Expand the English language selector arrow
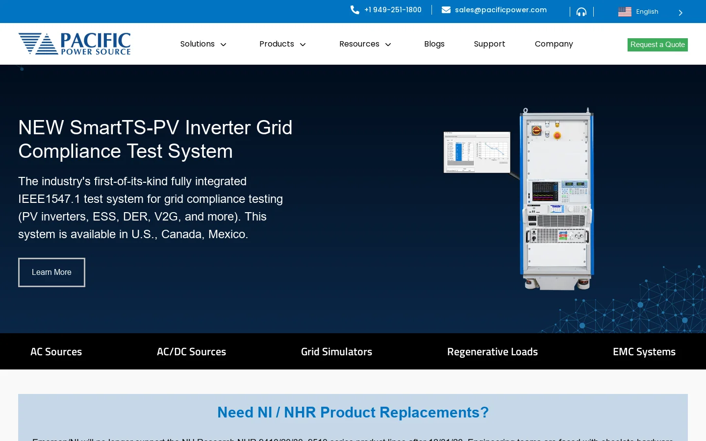This screenshot has width=706, height=441. [x=681, y=13]
